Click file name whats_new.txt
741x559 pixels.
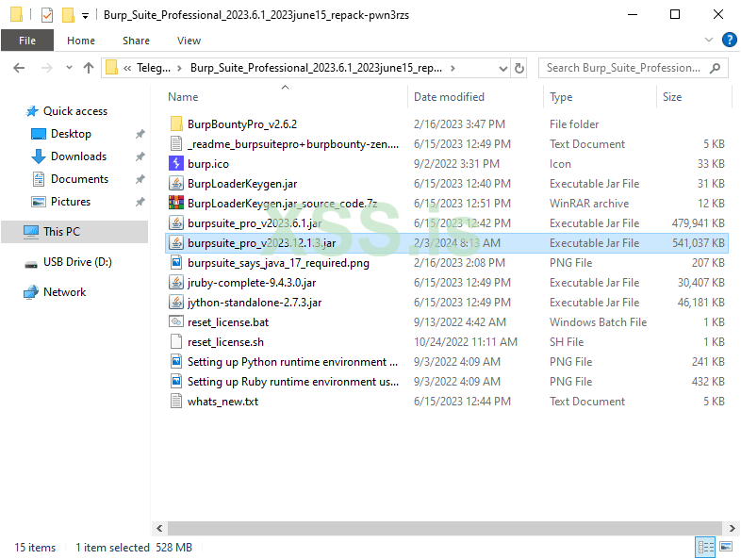(223, 402)
